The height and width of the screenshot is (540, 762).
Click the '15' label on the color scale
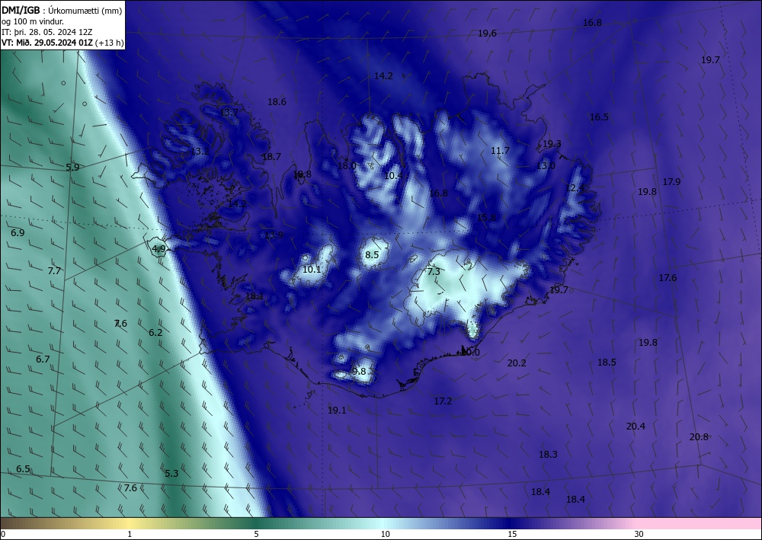[x=512, y=534]
